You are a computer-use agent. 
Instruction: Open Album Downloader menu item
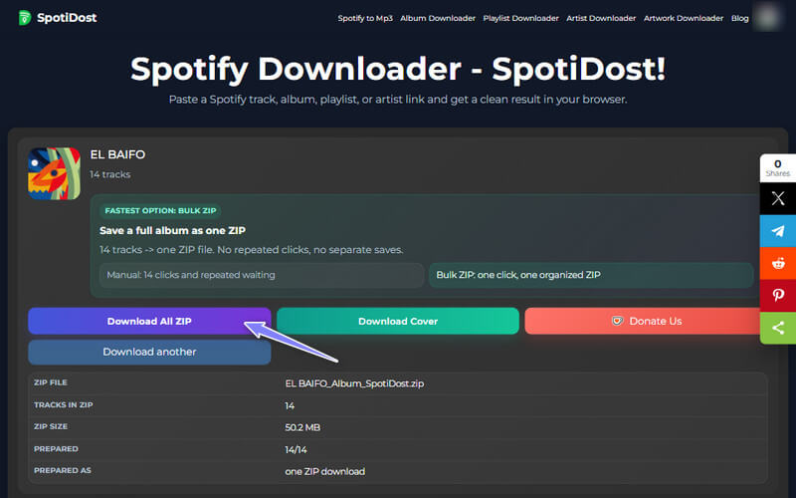(x=438, y=18)
